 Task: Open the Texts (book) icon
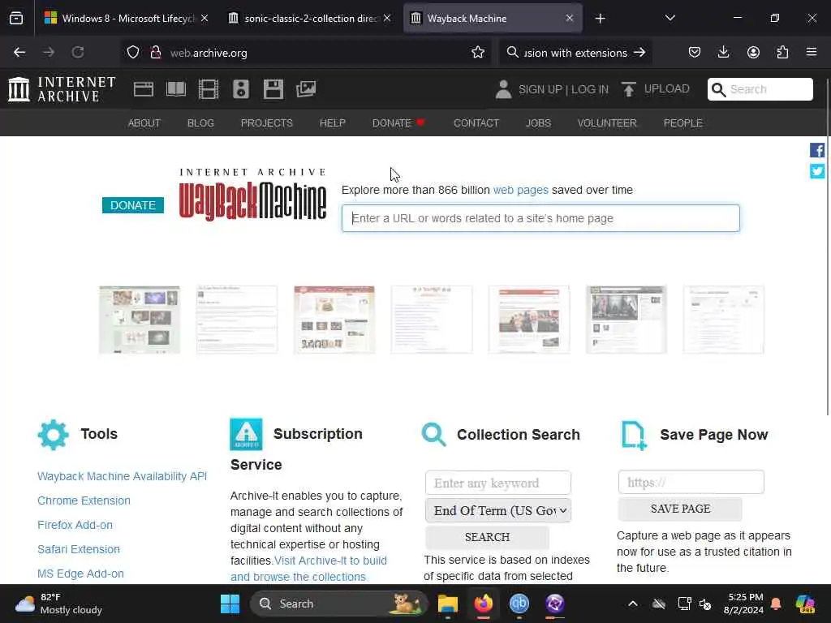click(176, 89)
